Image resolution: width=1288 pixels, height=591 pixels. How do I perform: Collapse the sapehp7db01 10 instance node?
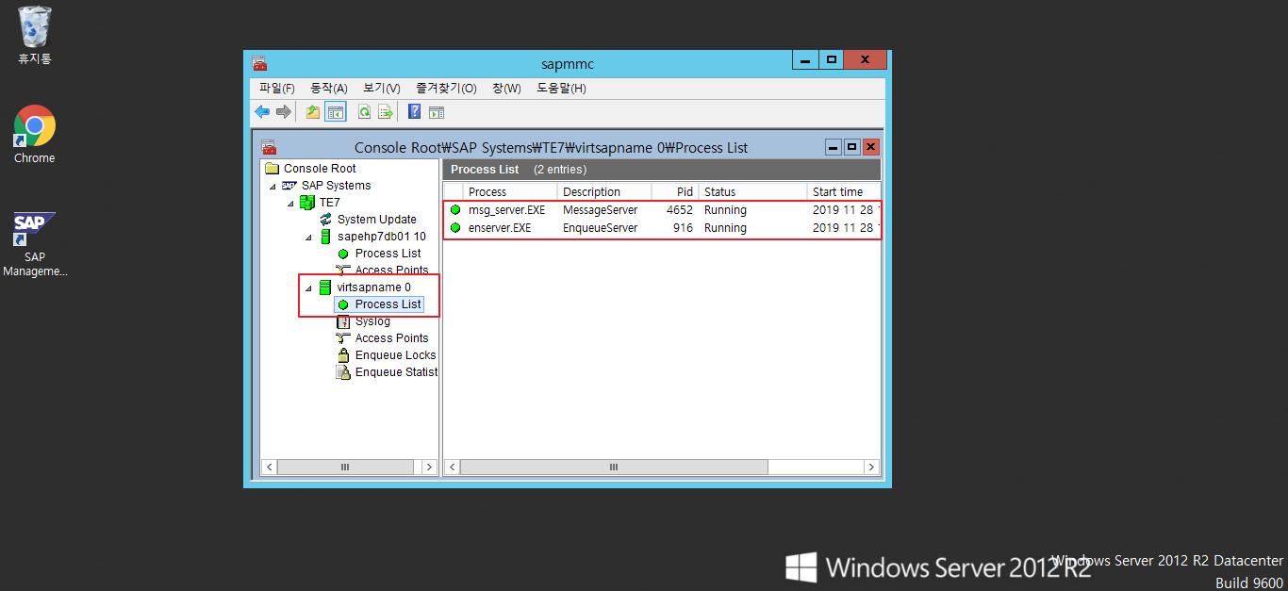point(308,238)
